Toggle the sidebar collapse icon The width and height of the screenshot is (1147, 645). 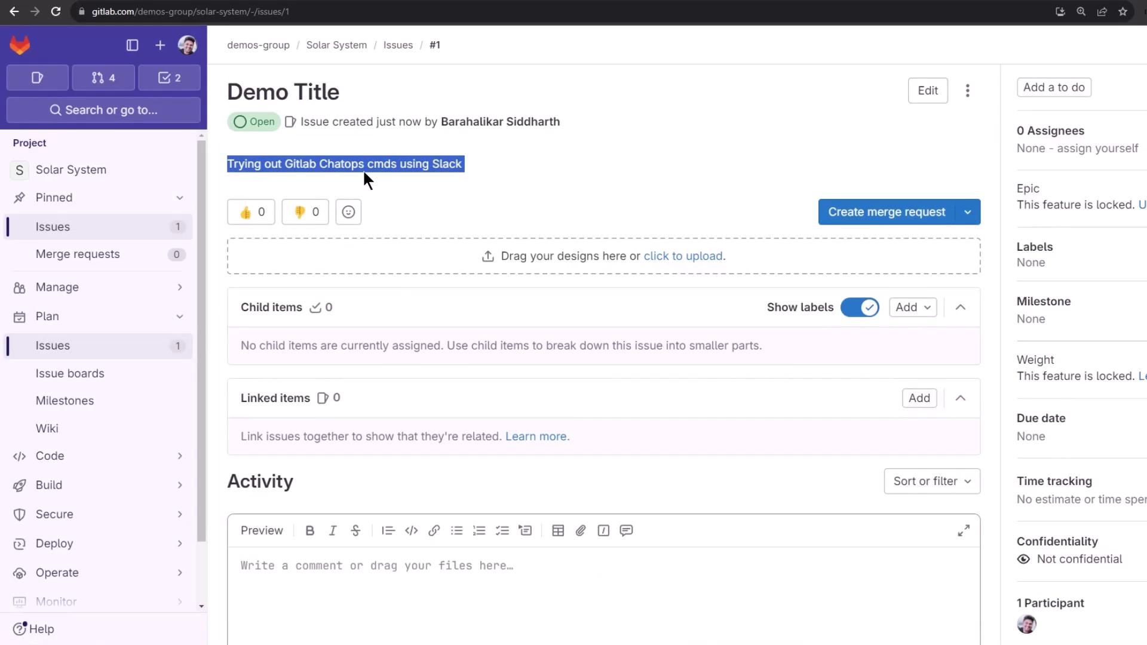132,45
